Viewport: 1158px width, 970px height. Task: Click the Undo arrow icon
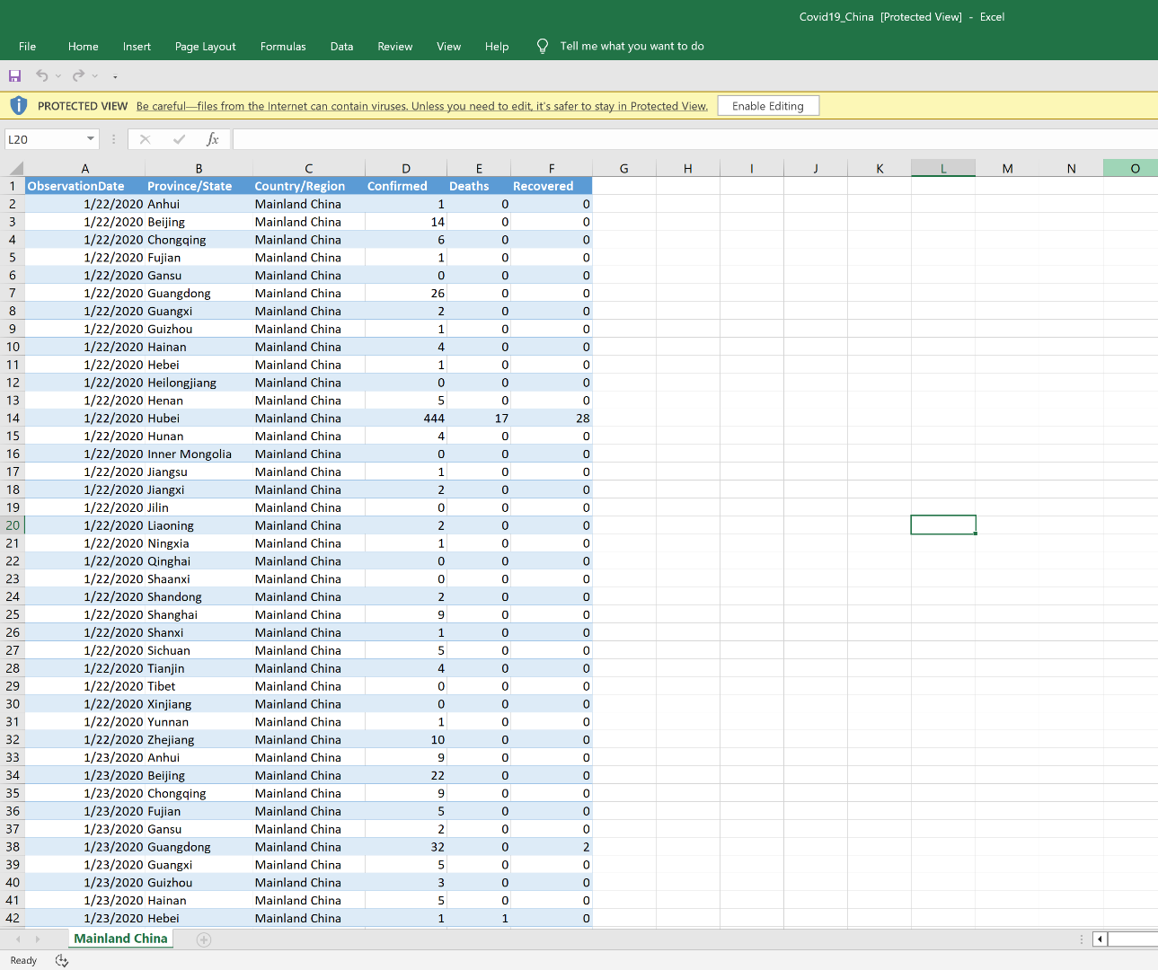(x=41, y=76)
